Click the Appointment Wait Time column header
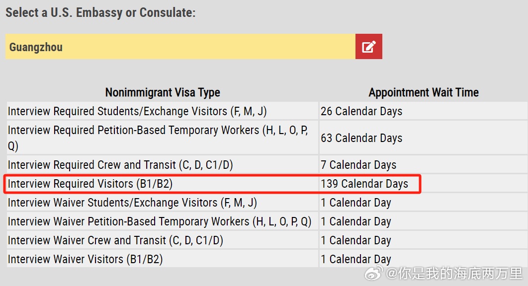This screenshot has height=286, width=528. click(424, 92)
